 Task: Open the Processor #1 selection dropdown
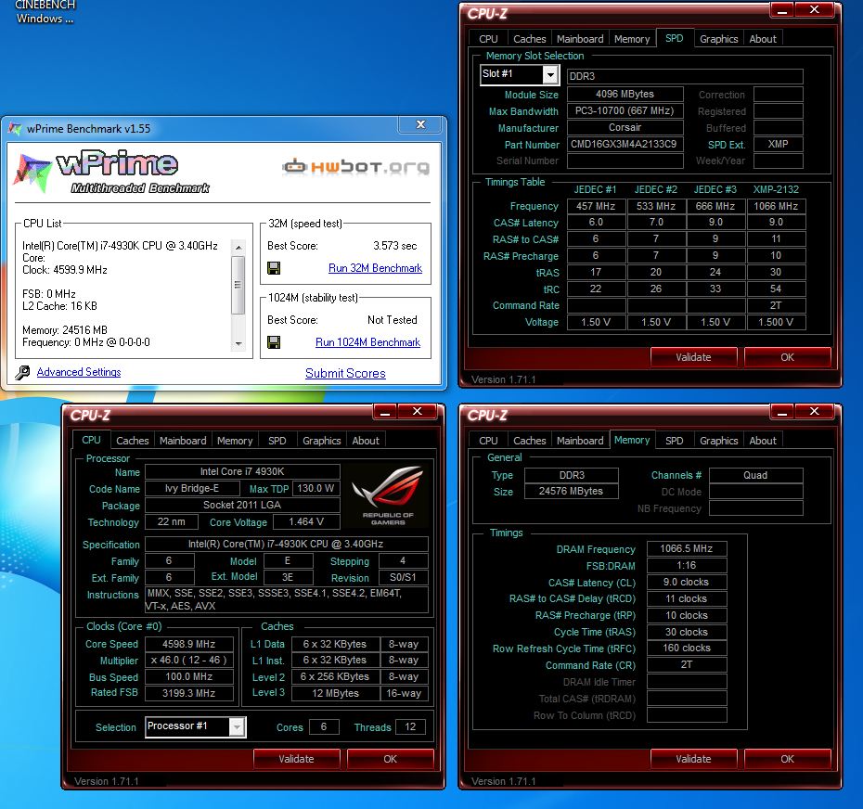(237, 727)
